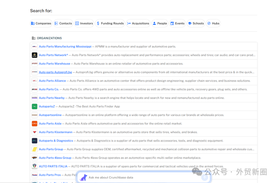Open Auto Parts Pros link
Screen dimensions: 276x183
tap(50, 175)
